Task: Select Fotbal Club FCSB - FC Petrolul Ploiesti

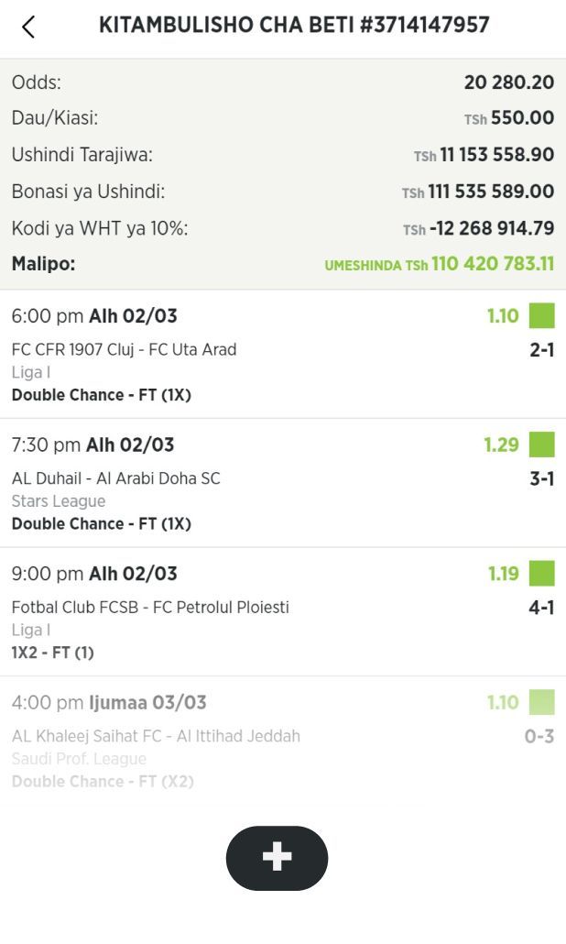Action: point(150,607)
